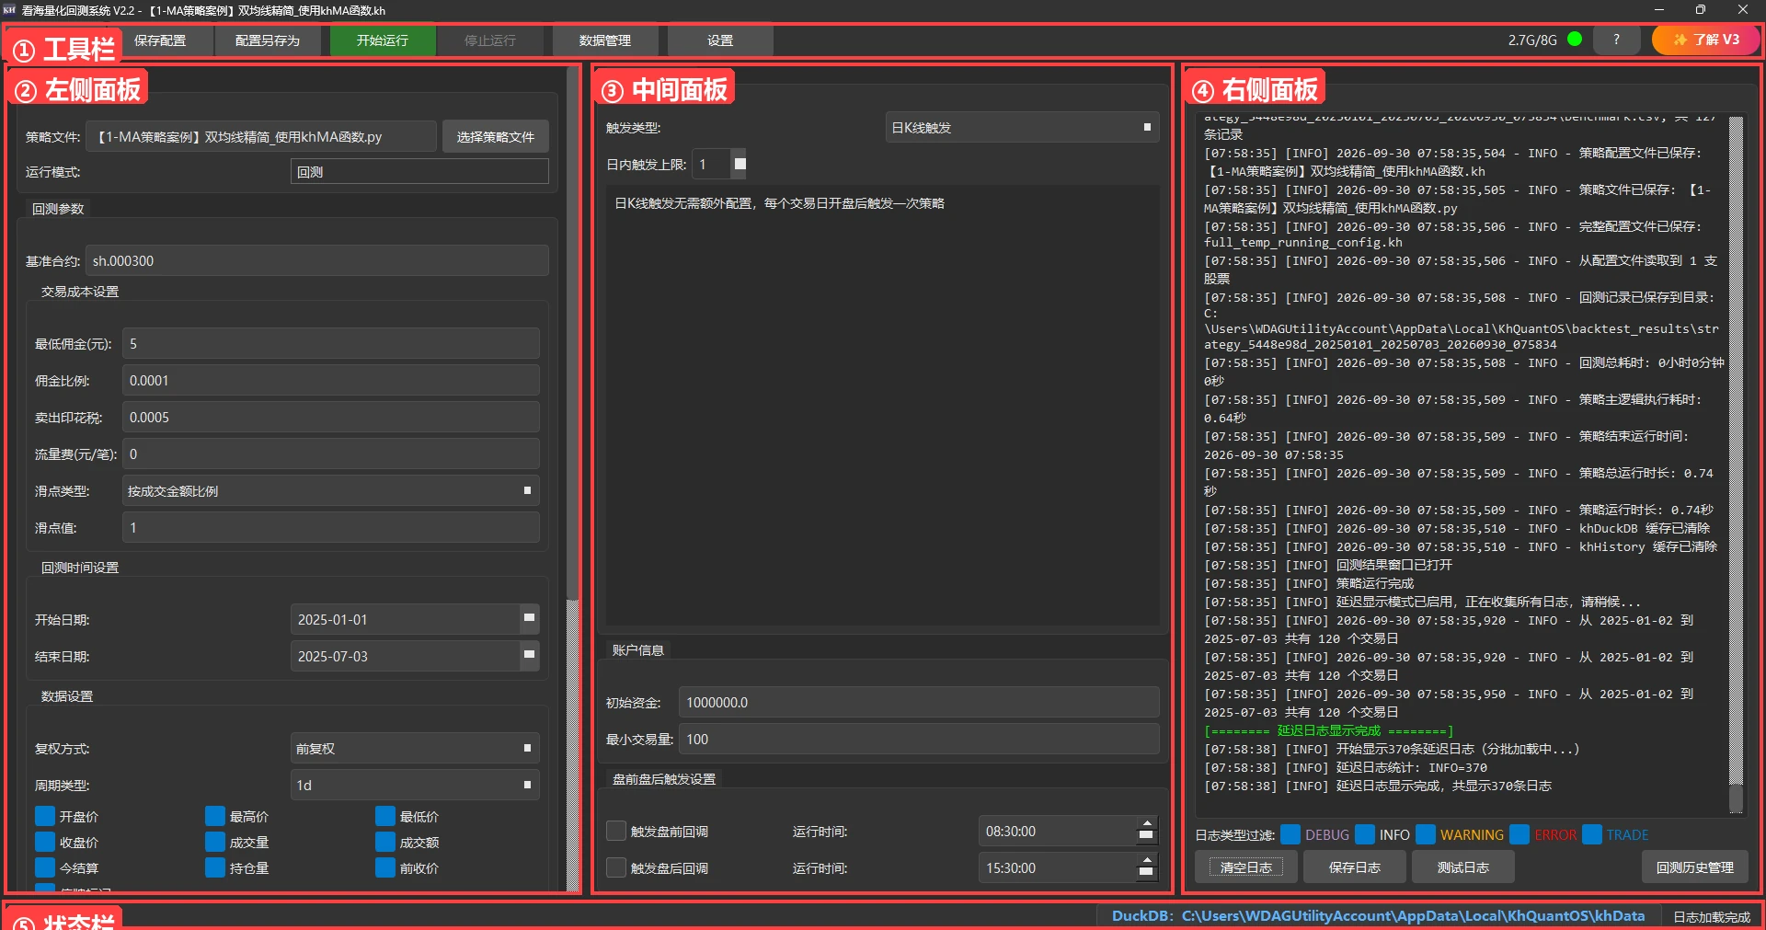
Task: Enable 触发盘后回调 checkbox
Action: point(616,867)
